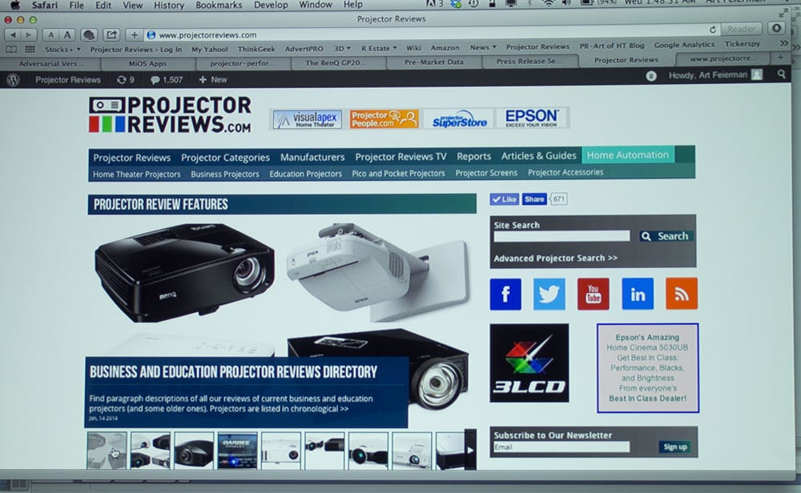
Task: Open the iCloud tabs cloud icon
Action: tap(89, 34)
